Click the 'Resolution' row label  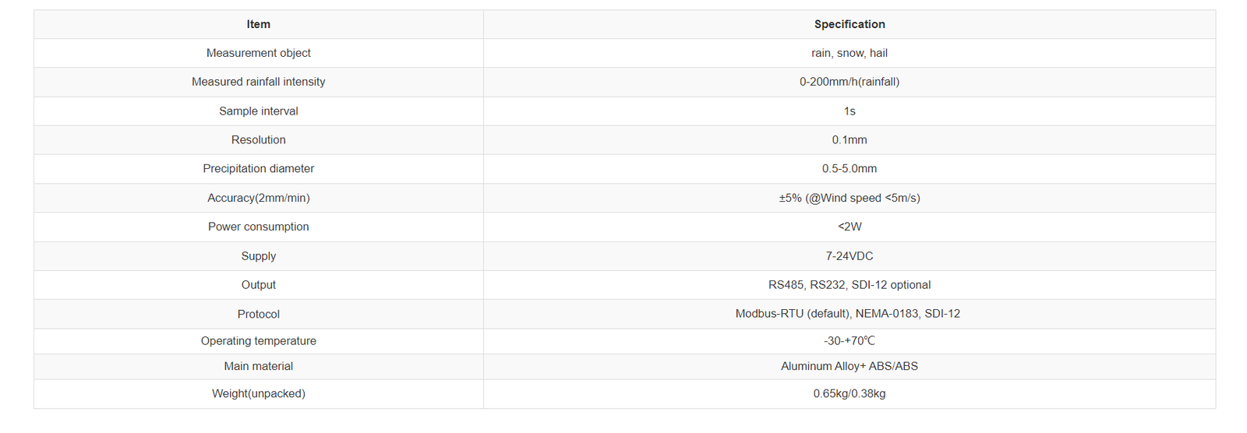(258, 140)
